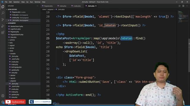The width and height of the screenshot is (190, 106).
Task: Open the Accounts menu icon
Action: [x=3, y=96]
